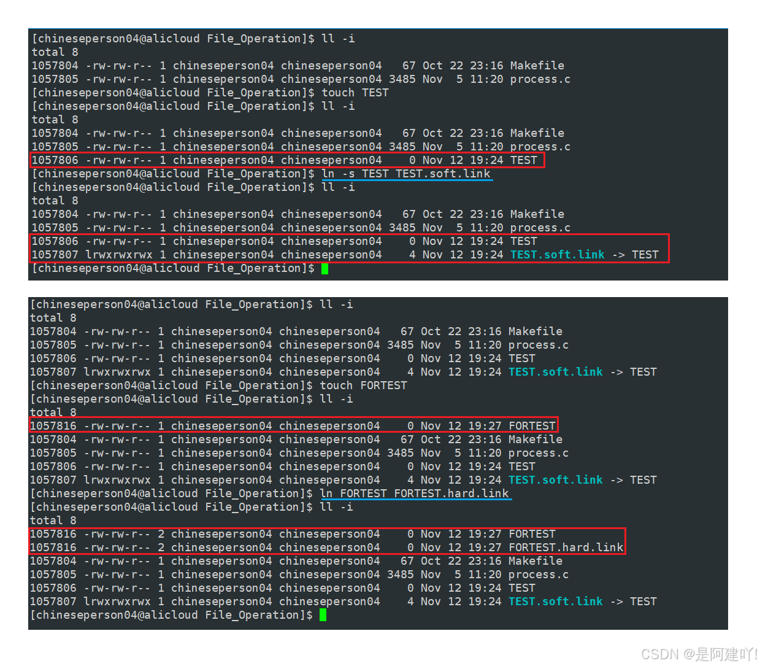The height and width of the screenshot is (666, 760).
Task: Click the green cursor in the upper terminal
Action: 324,268
